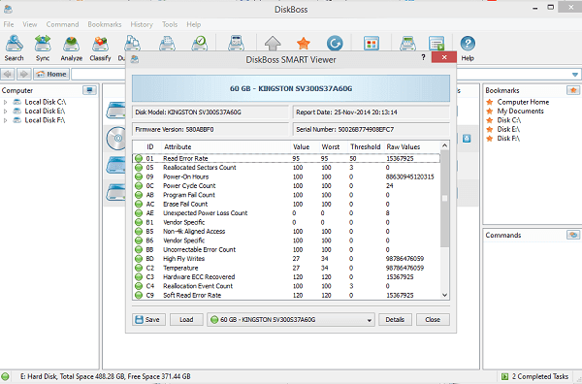Click the Save button in SMART Viewer
This screenshot has width=582, height=384.
(x=147, y=320)
